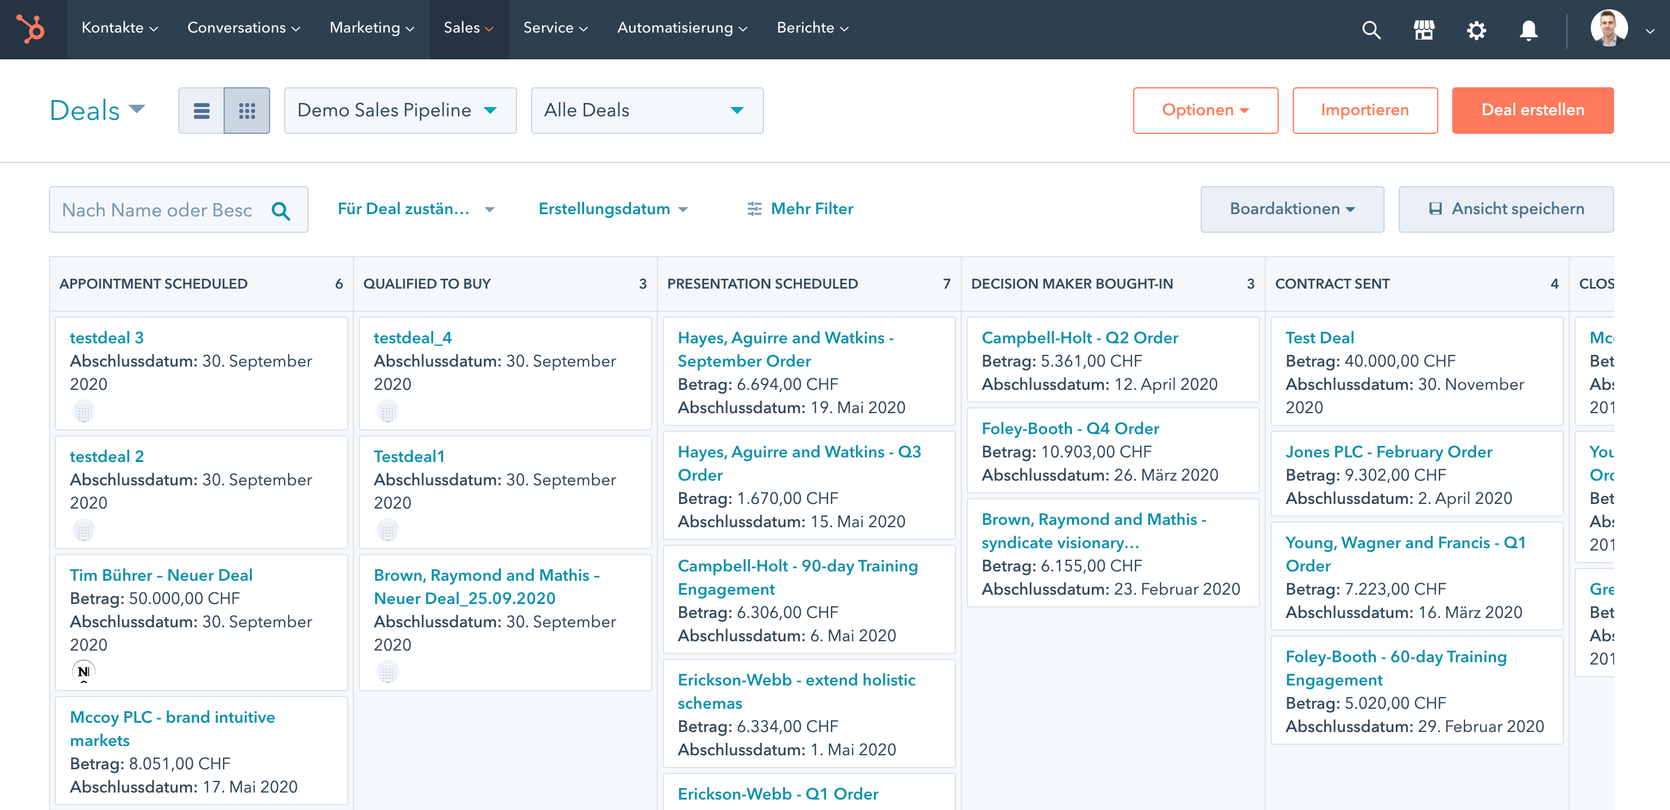The height and width of the screenshot is (810, 1670).
Task: Expand the Erstellungsdatum filter
Action: point(613,209)
